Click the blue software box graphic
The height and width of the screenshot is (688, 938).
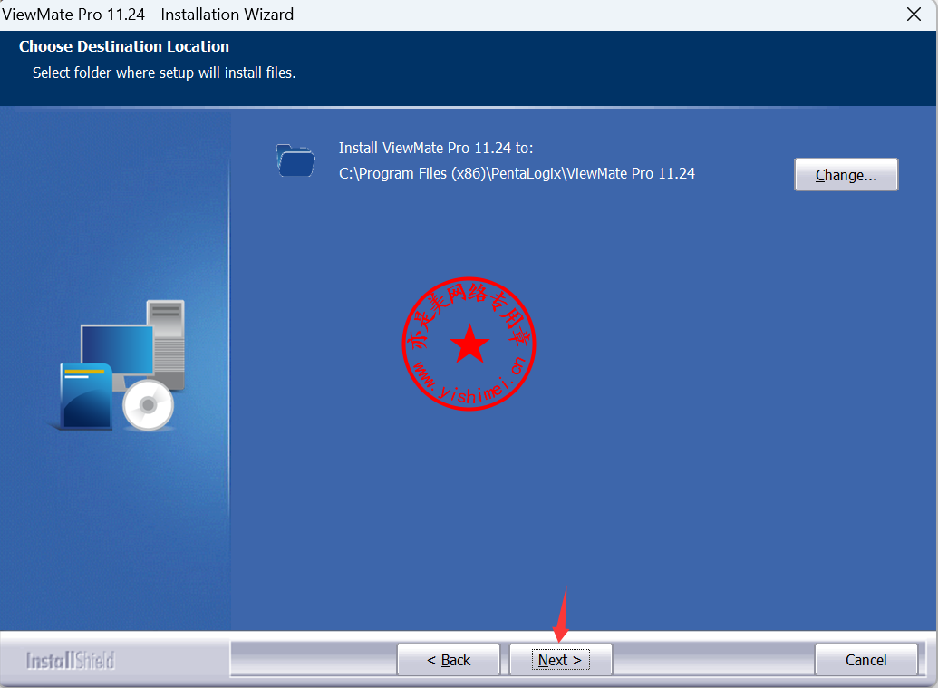pos(85,396)
